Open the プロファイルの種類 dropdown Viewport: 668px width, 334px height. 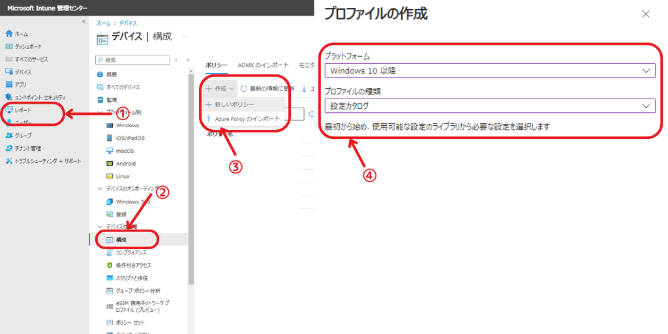[x=489, y=106]
